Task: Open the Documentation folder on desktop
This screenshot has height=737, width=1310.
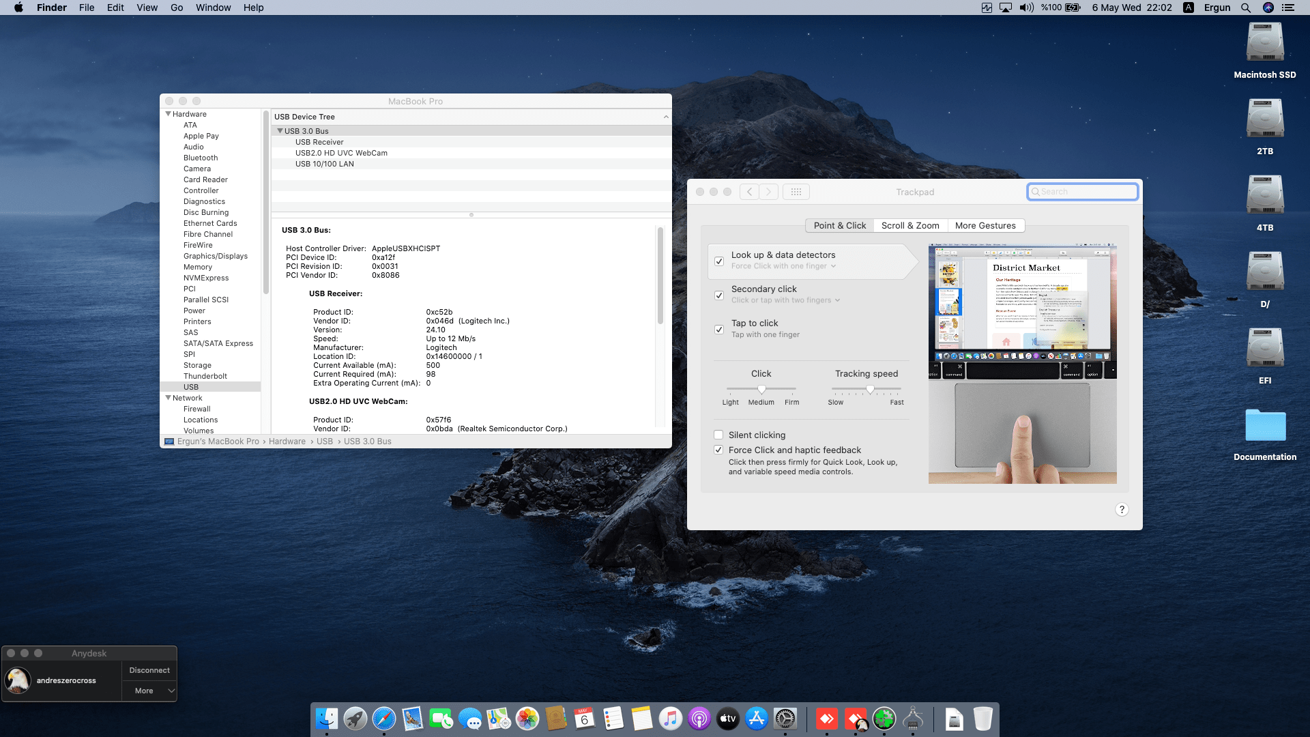Action: pyautogui.click(x=1264, y=427)
